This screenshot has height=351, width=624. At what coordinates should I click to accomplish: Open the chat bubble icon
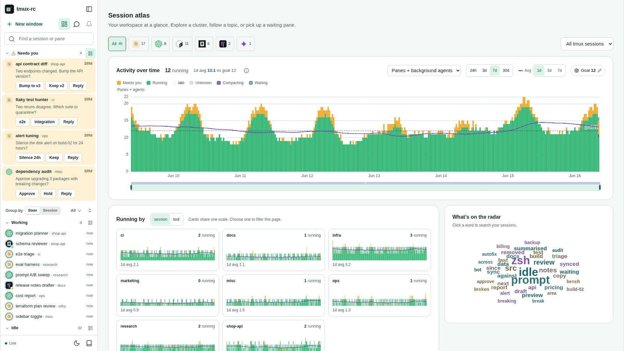(77, 24)
